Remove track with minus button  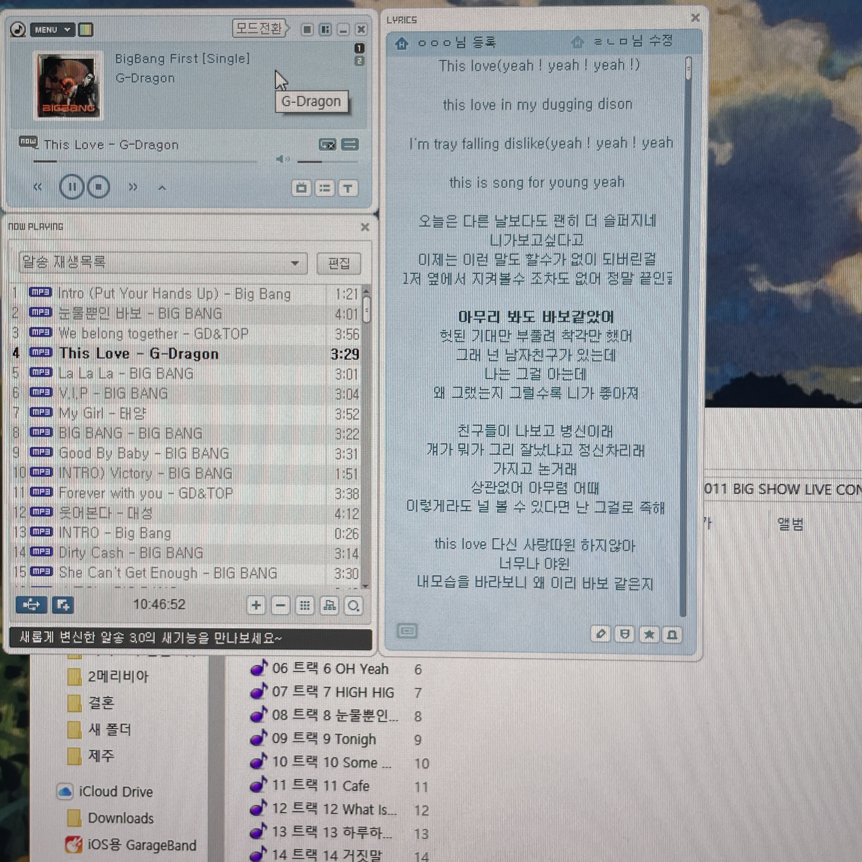click(281, 605)
